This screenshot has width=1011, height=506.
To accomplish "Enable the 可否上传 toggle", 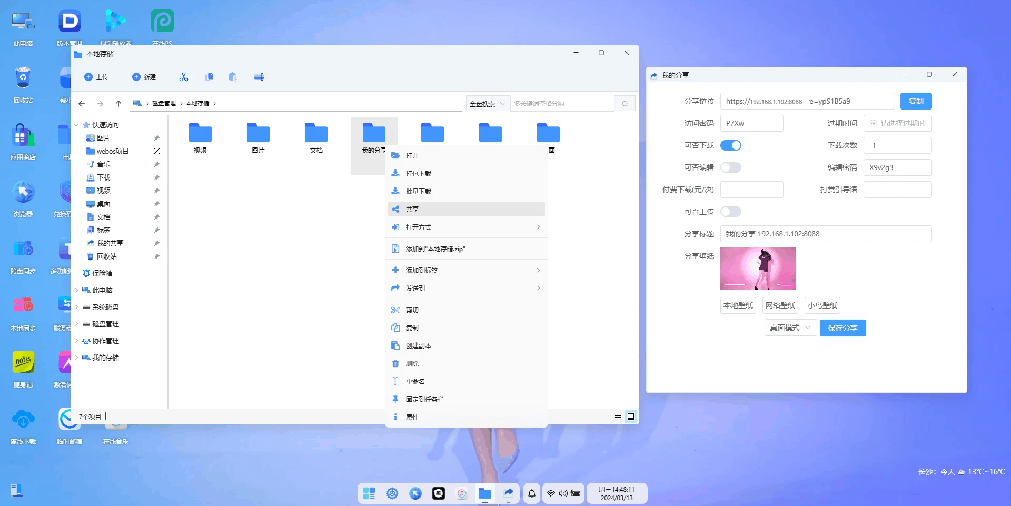I will [730, 212].
